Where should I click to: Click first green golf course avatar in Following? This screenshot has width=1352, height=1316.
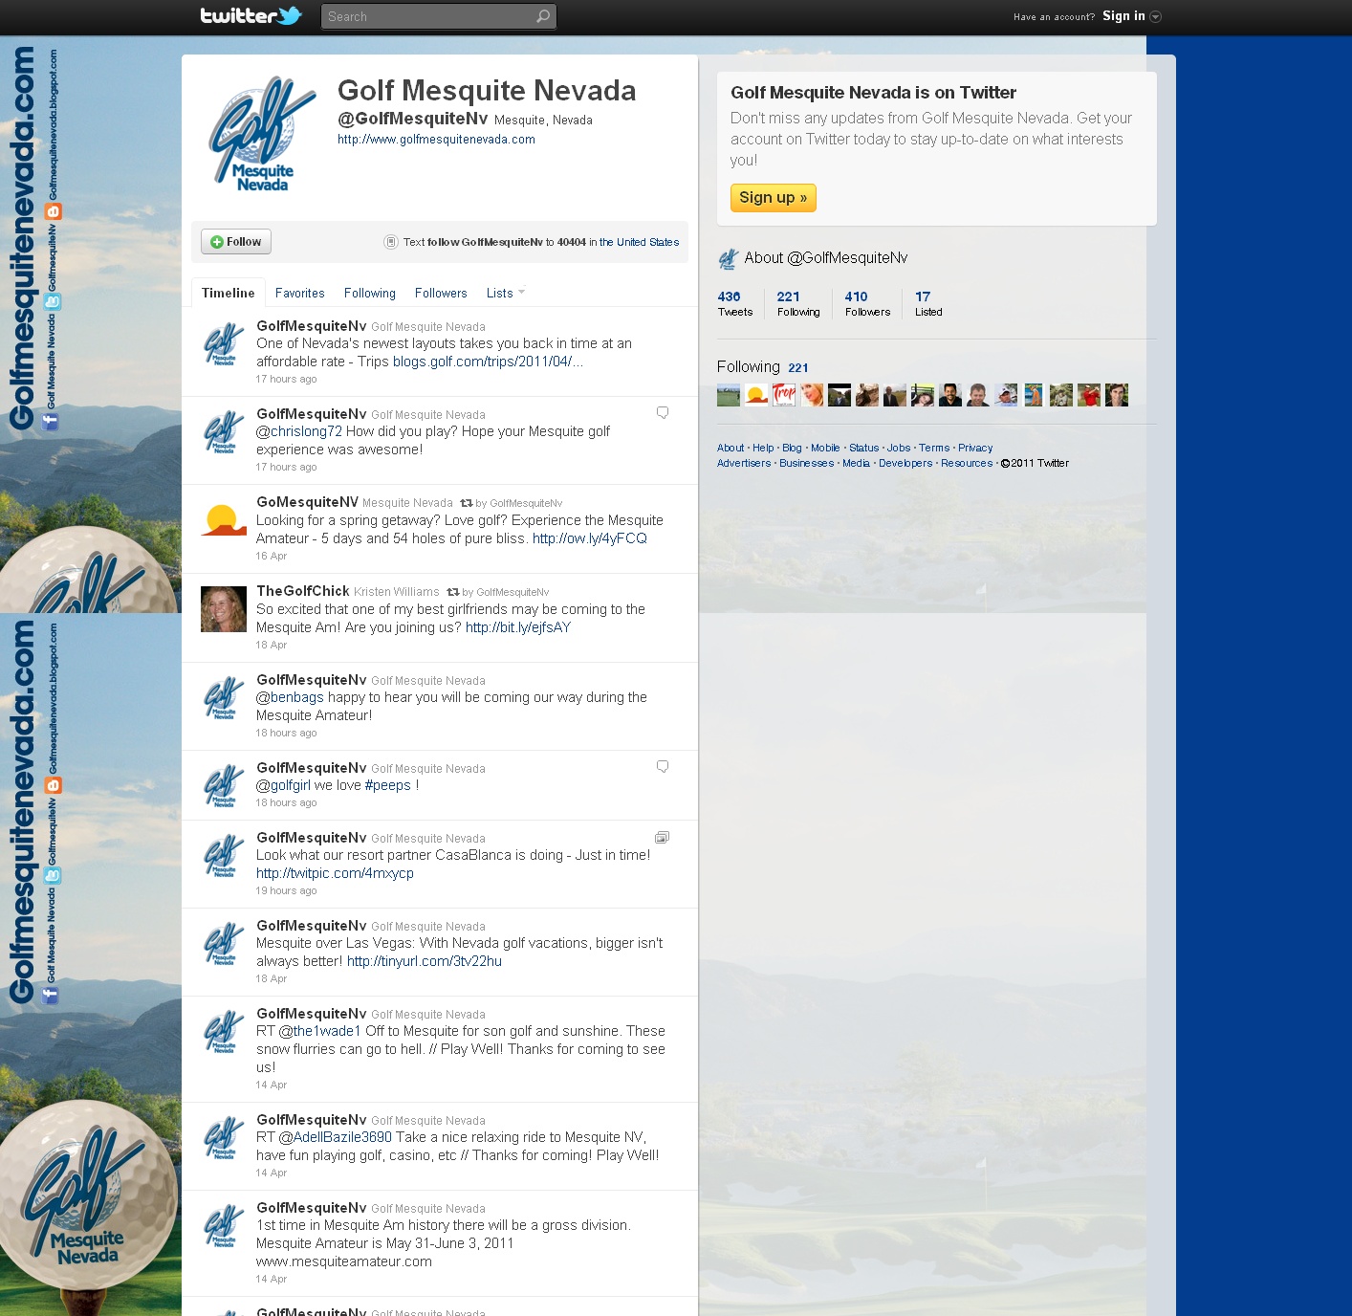pos(729,395)
